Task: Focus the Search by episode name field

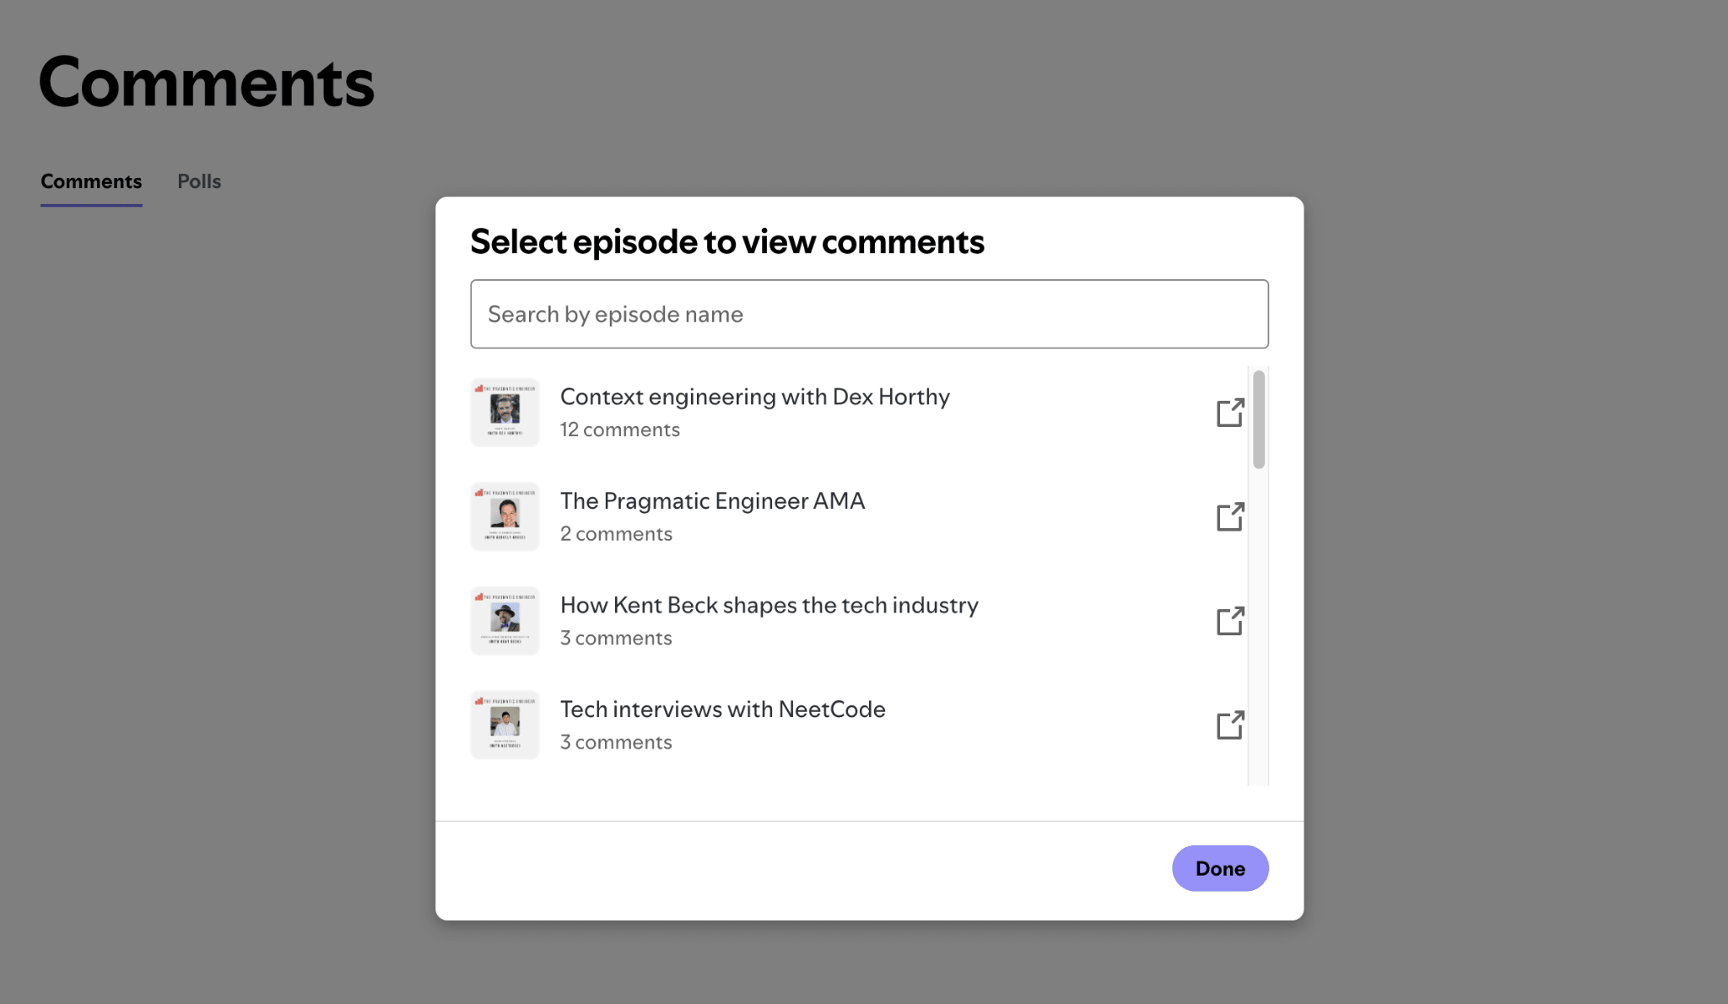Action: tap(869, 314)
